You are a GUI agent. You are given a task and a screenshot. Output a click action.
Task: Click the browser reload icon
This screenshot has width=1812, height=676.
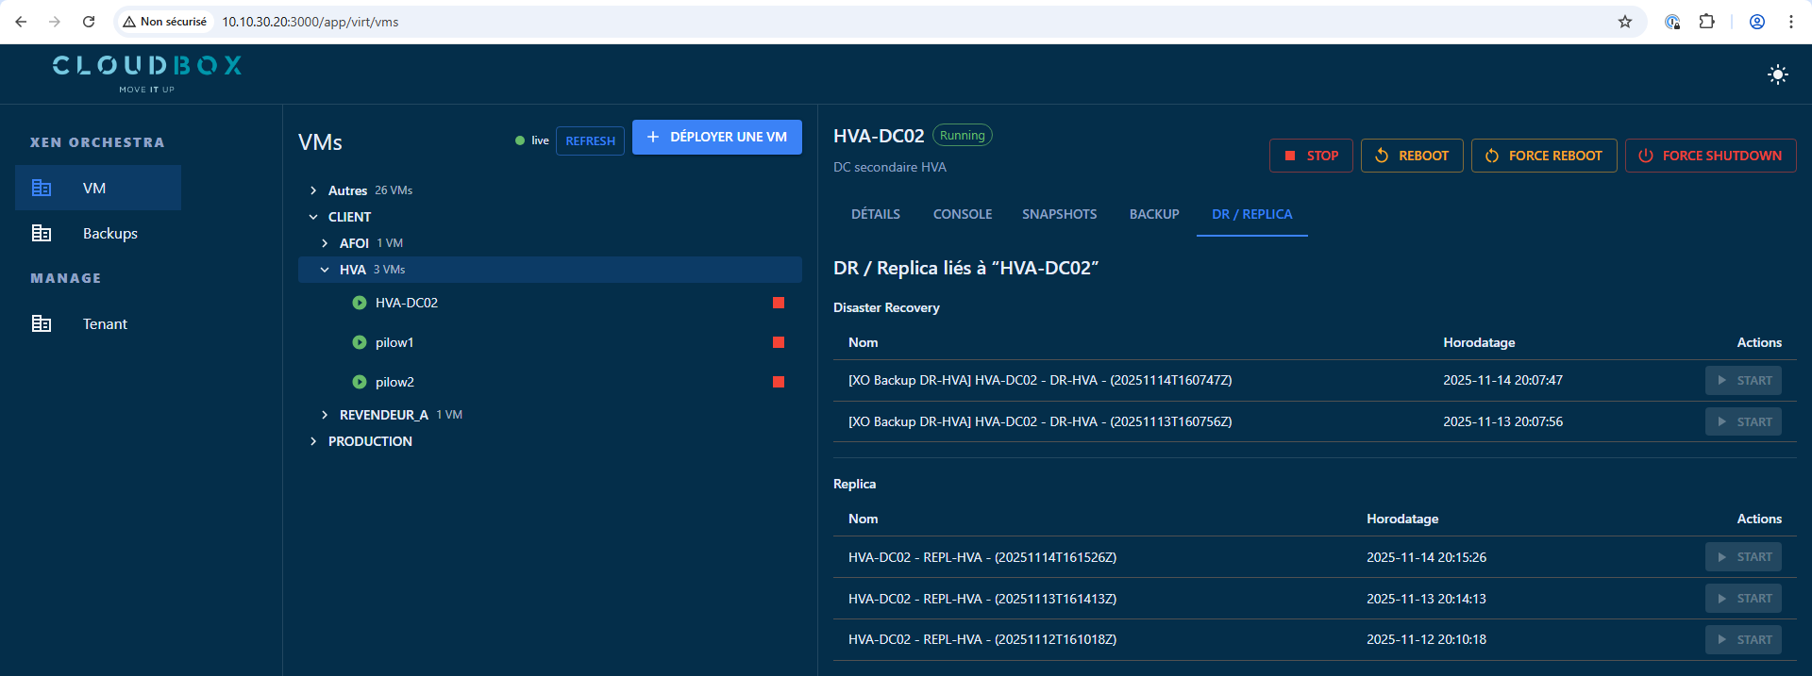(x=89, y=22)
